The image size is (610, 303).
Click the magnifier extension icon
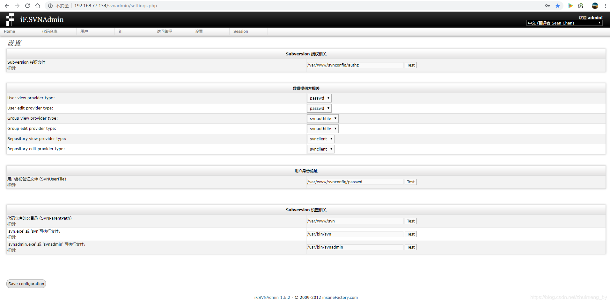[581, 6]
